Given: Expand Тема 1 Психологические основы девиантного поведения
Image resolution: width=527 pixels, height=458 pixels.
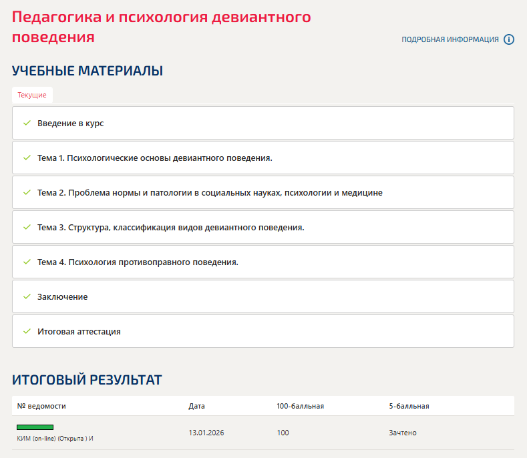Looking at the screenshot, I should pos(155,158).
